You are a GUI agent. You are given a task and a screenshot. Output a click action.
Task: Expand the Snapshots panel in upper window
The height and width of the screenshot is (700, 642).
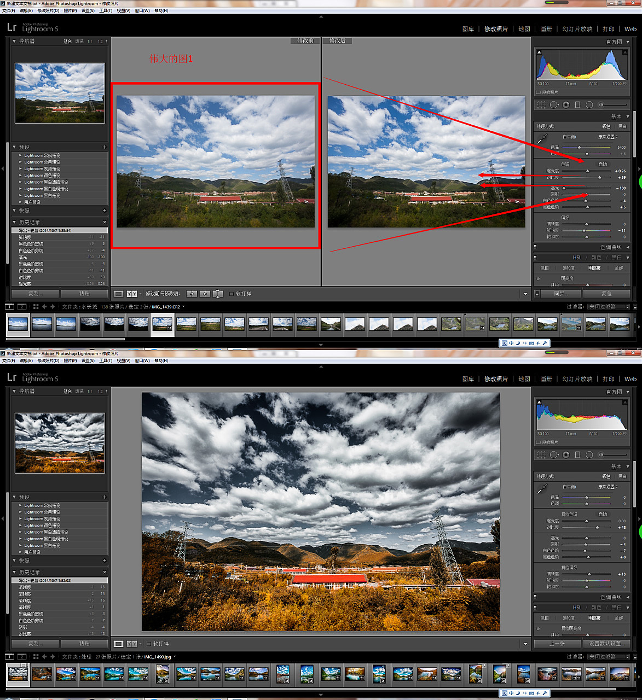pyautogui.click(x=15, y=211)
